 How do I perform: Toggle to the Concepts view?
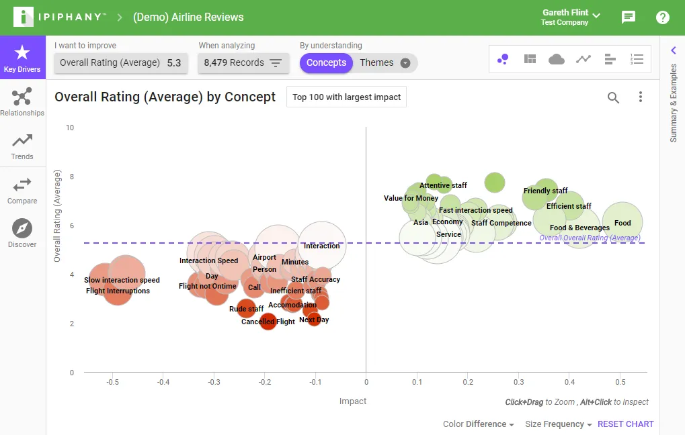pyautogui.click(x=326, y=63)
